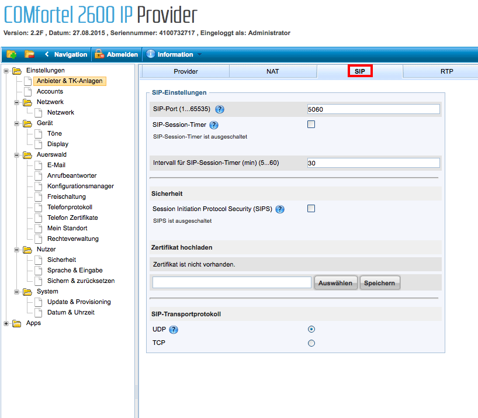This screenshot has height=418, width=478.
Task: Open help for SIPS security option
Action: [x=280, y=209]
